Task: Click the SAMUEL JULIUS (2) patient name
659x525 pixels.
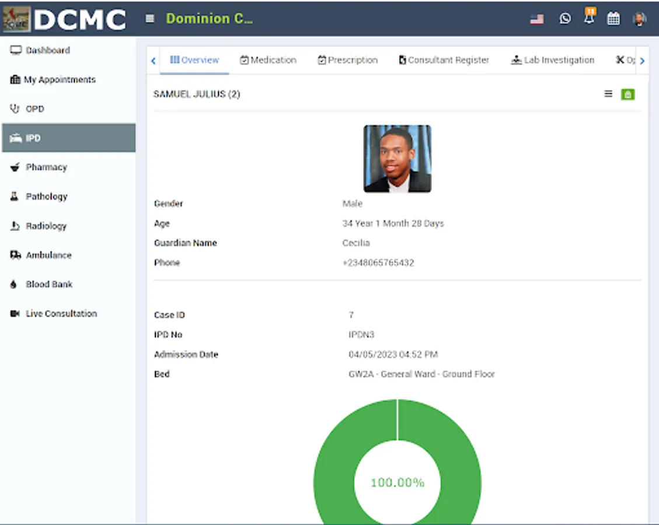Action: coord(197,94)
